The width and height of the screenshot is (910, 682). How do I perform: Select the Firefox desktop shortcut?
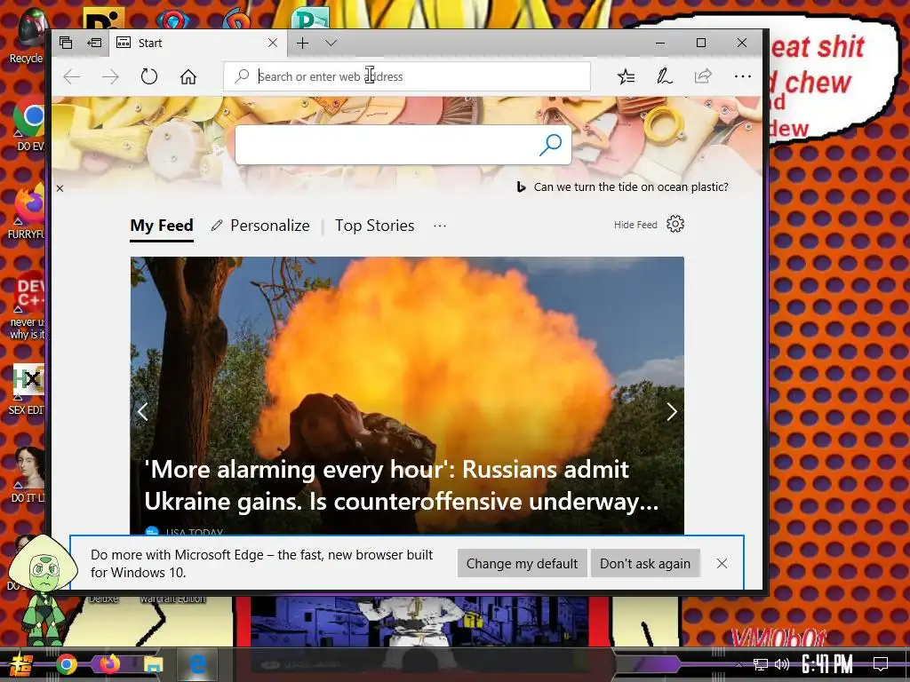point(28,211)
